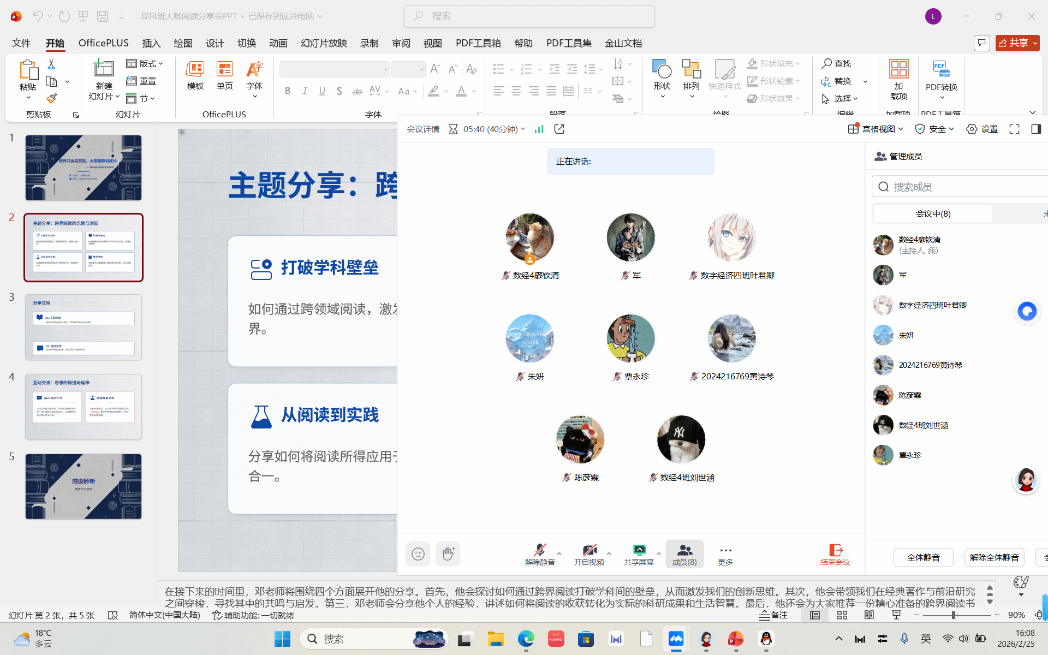The height and width of the screenshot is (655, 1048).
Task: Click the pop-out share icon beside meeting timer
Action: (x=559, y=129)
